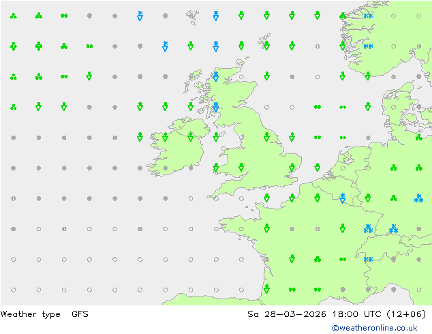Click green shower symbol over western Ireland
Image resolution: width=432 pixels, height=334 pixels.
point(166,137)
